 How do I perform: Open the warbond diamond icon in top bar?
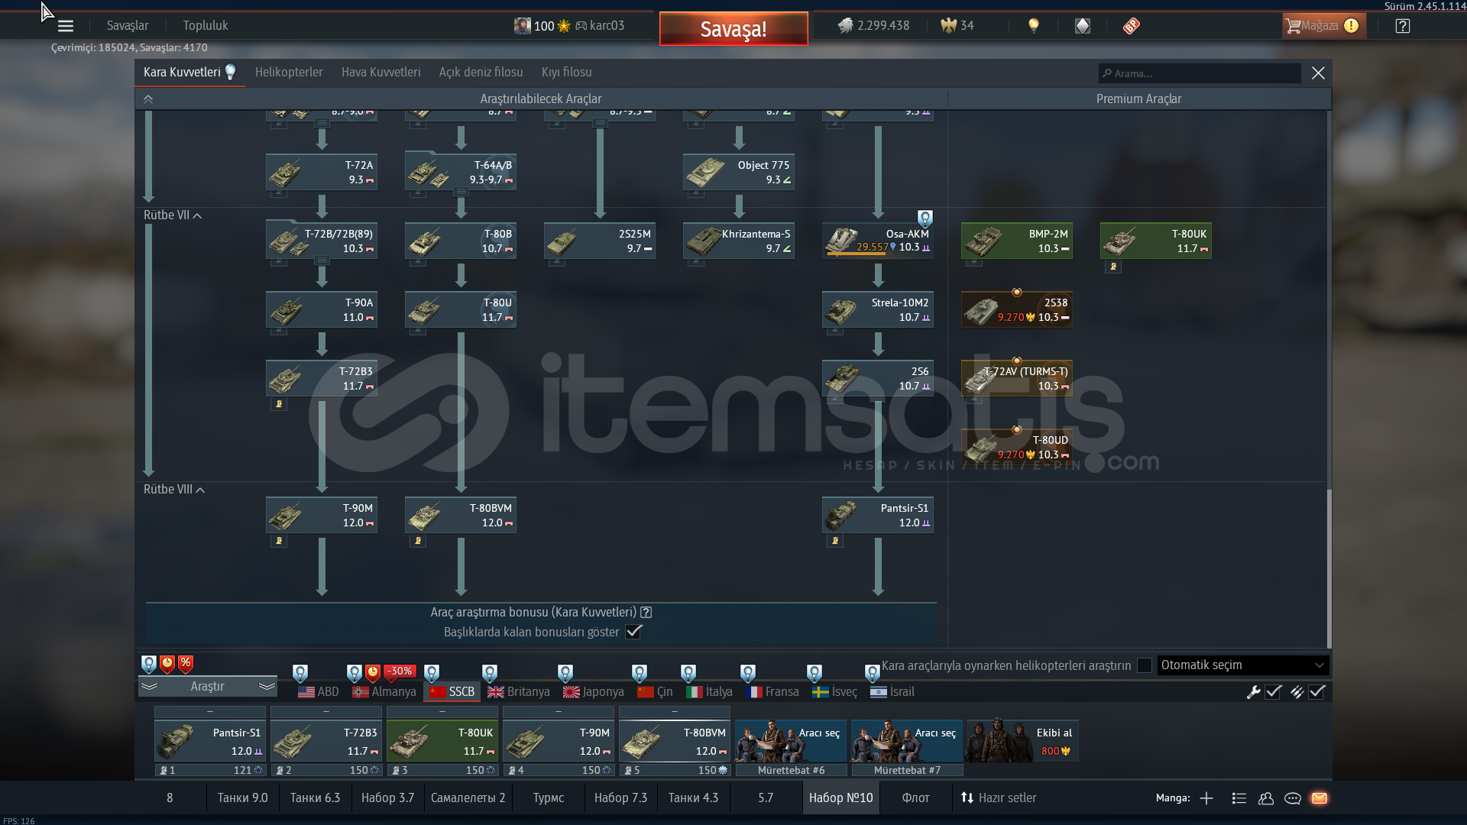point(1083,26)
